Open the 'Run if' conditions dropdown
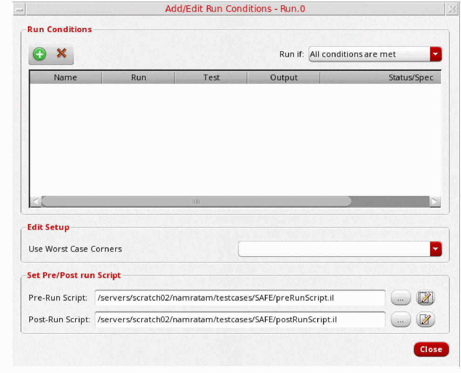This screenshot has height=373, width=461. coord(375,54)
